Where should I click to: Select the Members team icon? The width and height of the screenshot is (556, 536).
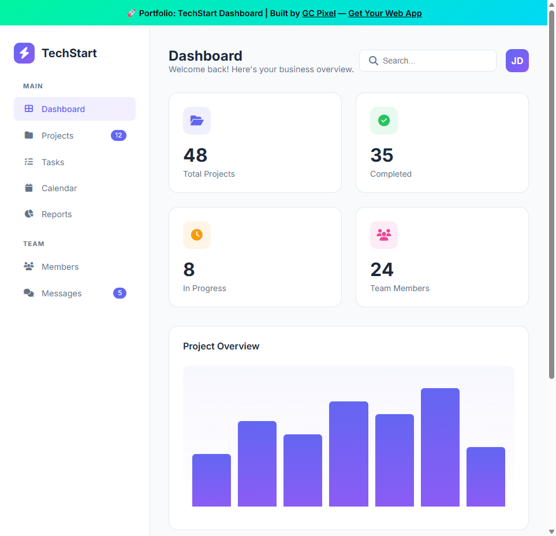28,266
